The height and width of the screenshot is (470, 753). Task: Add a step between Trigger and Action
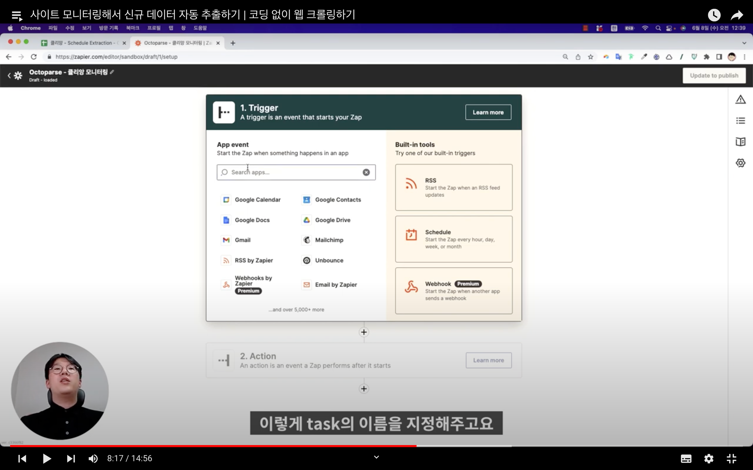364,332
